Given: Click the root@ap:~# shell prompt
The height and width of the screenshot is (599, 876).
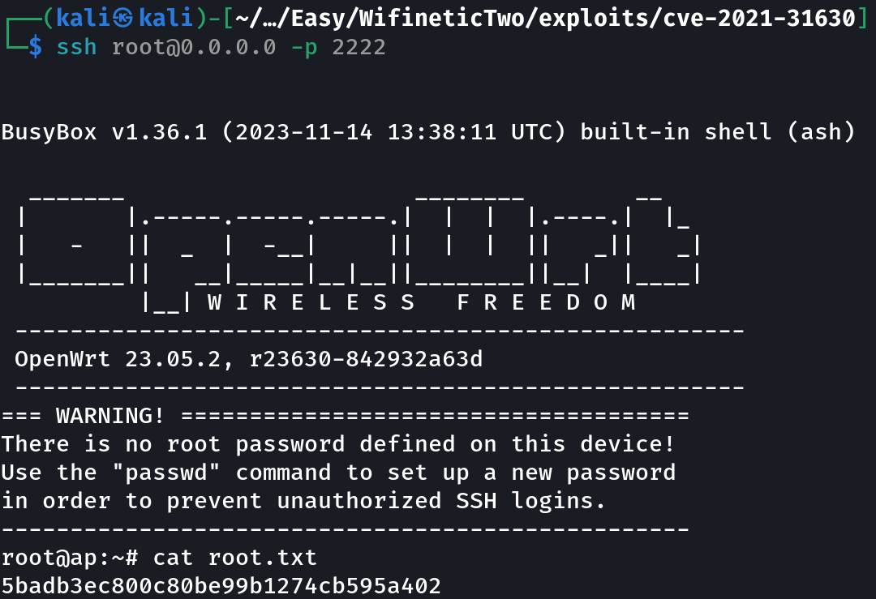Looking at the screenshot, I should [x=70, y=558].
